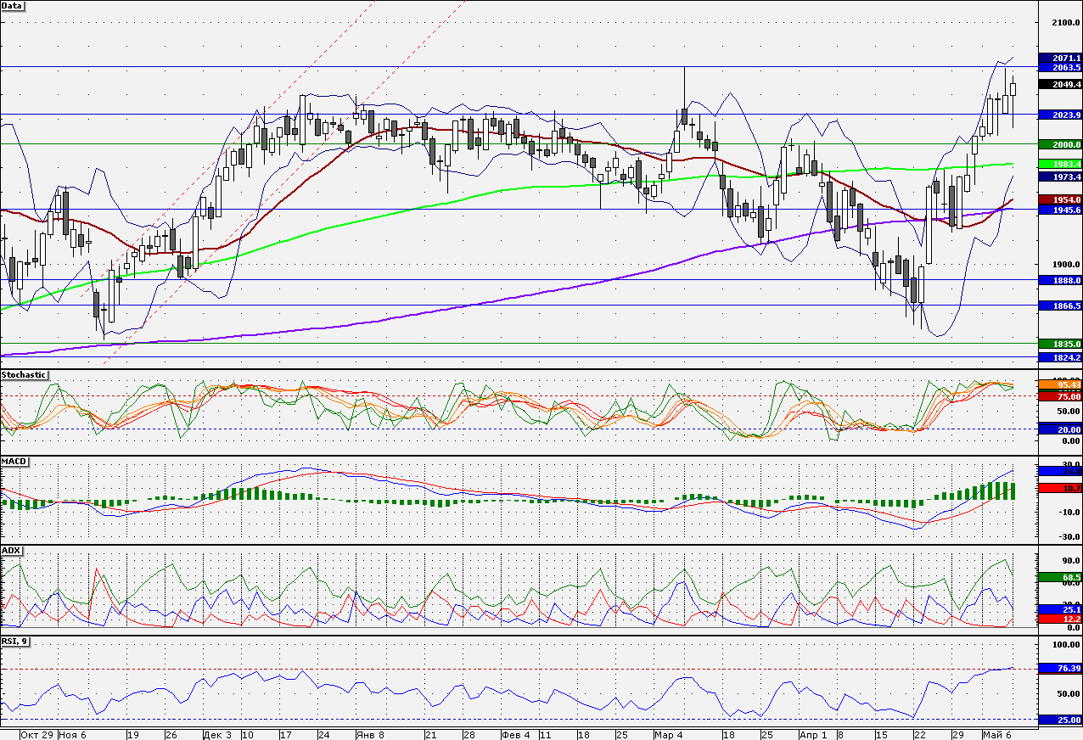1083x740 pixels.
Task: Select the Мар 4 date axis marker
Action: (667, 734)
